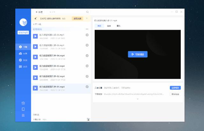Select file name 权力的游戏第八季-03.mp4

tap(52, 66)
